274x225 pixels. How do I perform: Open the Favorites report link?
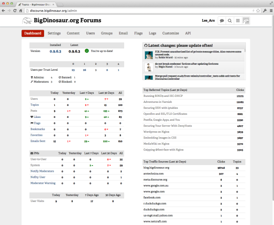[x=36, y=135]
